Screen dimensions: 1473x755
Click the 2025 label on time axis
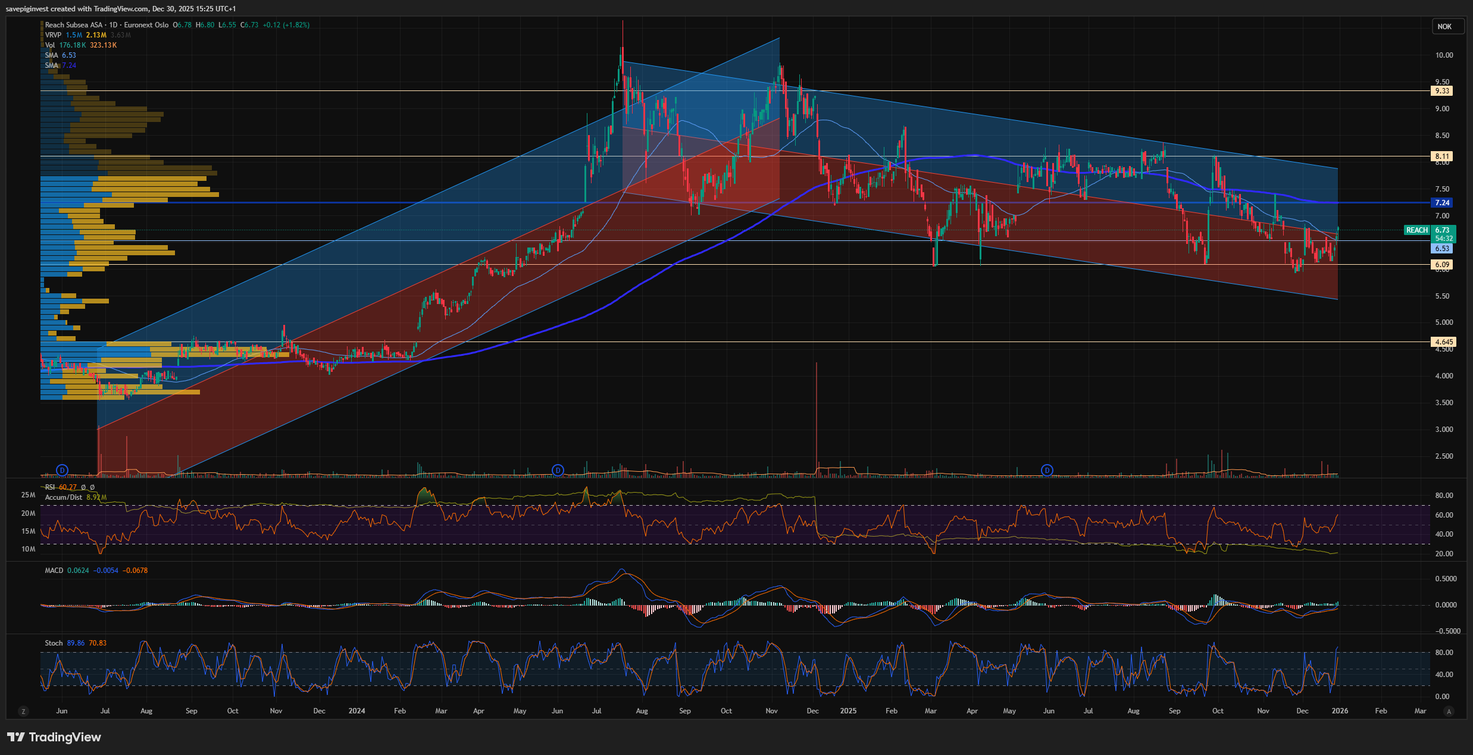tap(848, 711)
